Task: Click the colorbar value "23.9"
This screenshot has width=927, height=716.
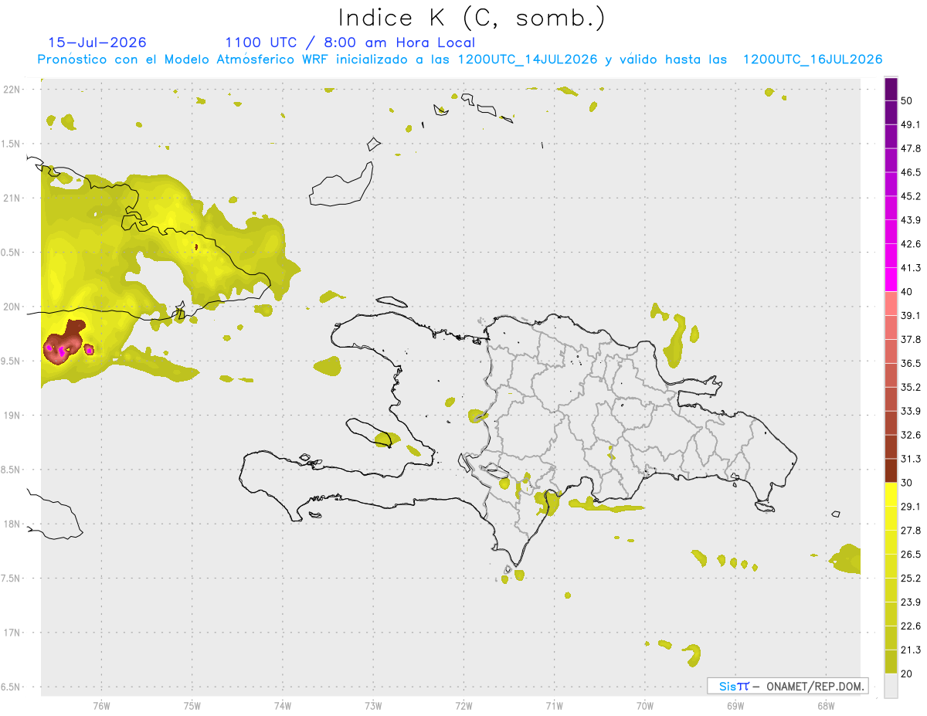Action: click(911, 602)
